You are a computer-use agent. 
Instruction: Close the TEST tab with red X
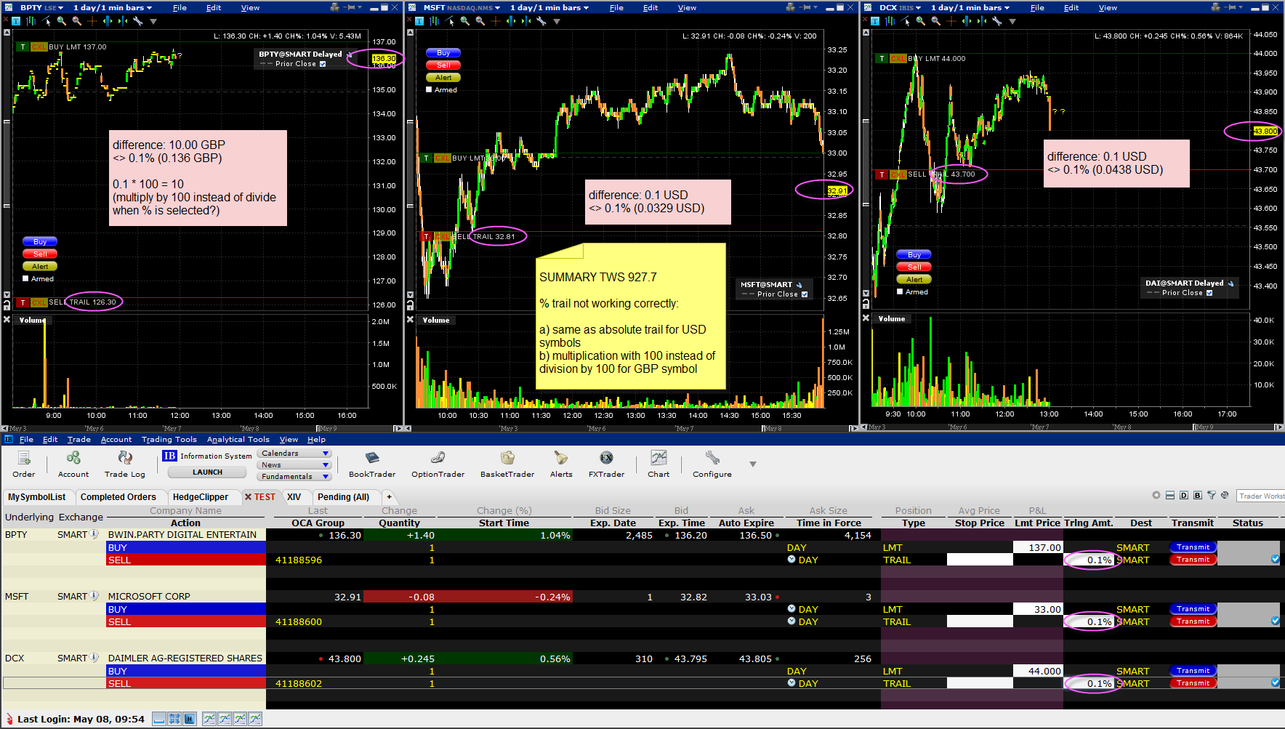pos(248,497)
